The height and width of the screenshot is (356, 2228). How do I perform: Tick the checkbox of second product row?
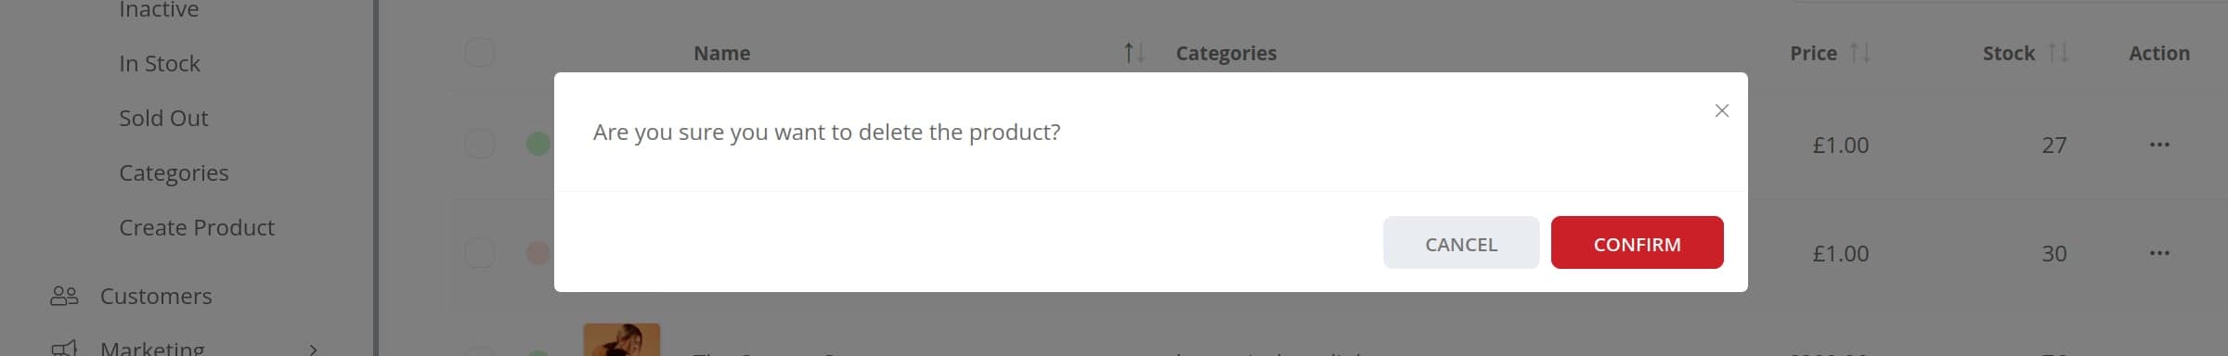[x=479, y=252]
